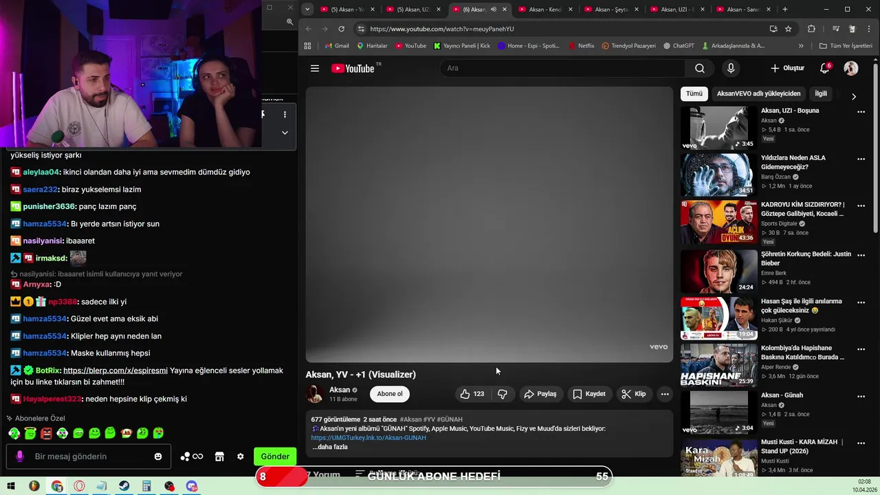Viewport: 880px width, 495px height.
Task: Open the Aksan channel avatar
Action: coord(315,394)
